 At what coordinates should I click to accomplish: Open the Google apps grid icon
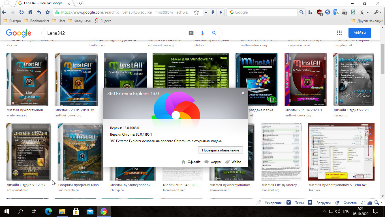339,33
